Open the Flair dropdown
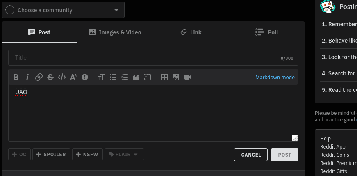The height and width of the screenshot is (176, 357). coord(124,154)
